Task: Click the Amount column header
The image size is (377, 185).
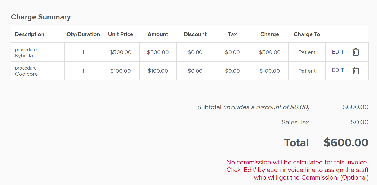Action: point(158,34)
